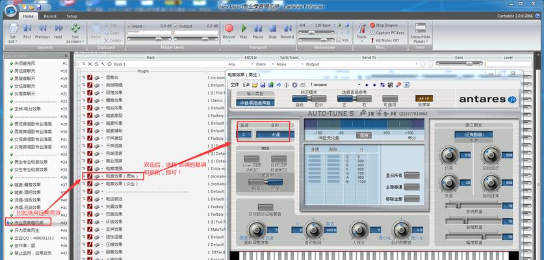Click the open folder icon in quick access

coord(32,7)
